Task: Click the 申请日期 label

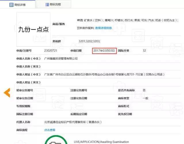Action: pos(76,51)
